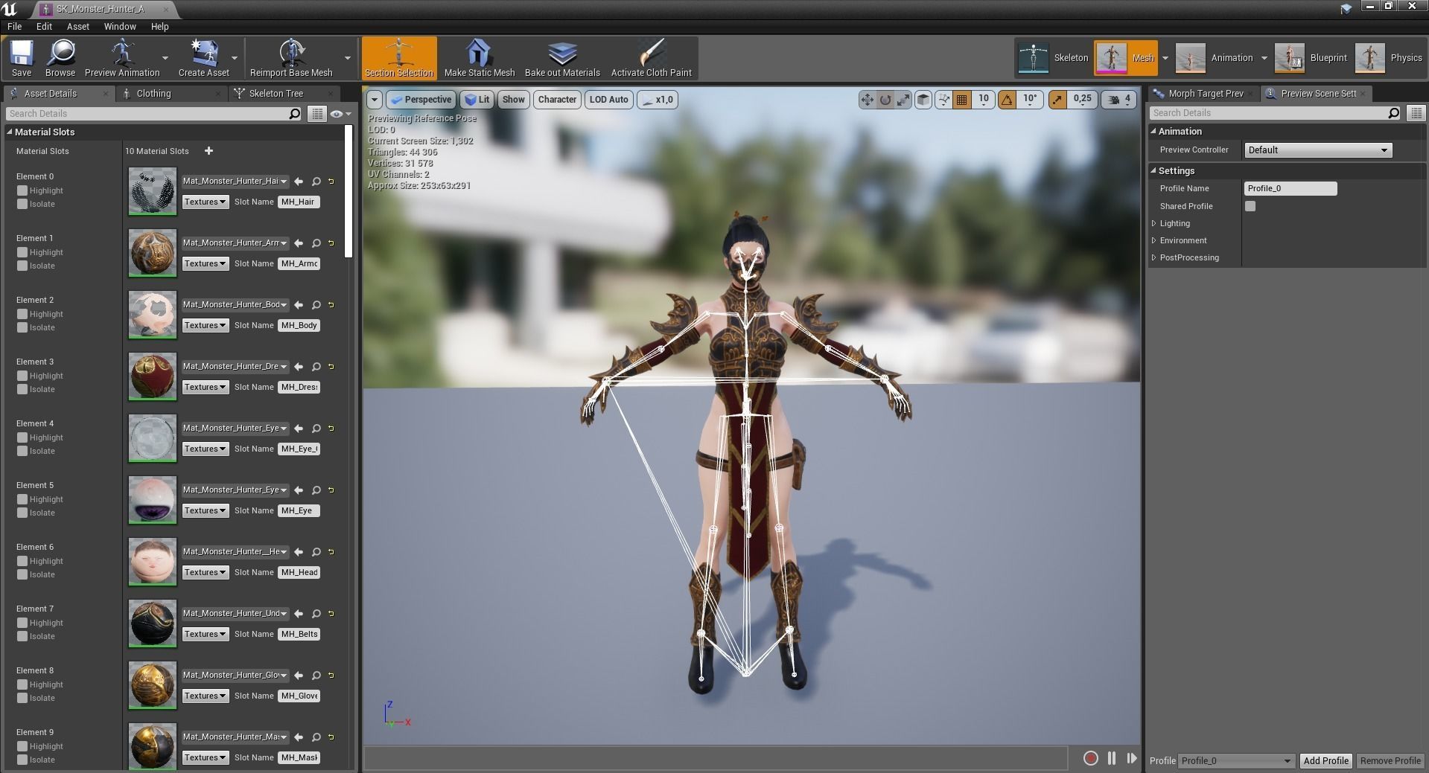The height and width of the screenshot is (773, 1429).
Task: Save the asset with the Save icon
Action: [22, 58]
